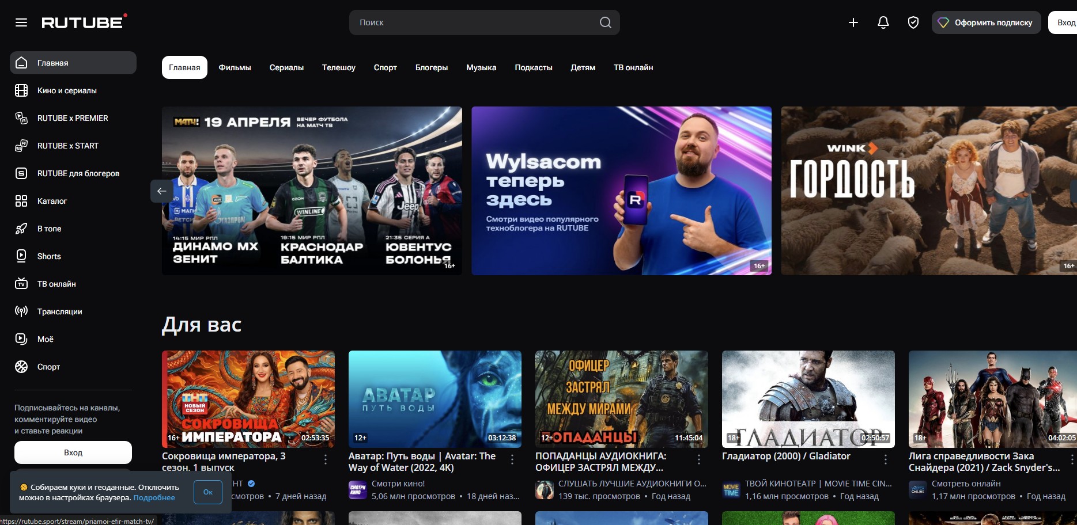The height and width of the screenshot is (525, 1077).
Task: Click the RUTUBE x START icon
Action: tap(21, 146)
